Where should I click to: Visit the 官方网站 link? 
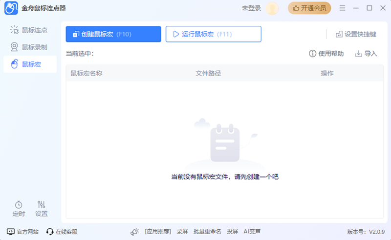[x=23, y=232]
